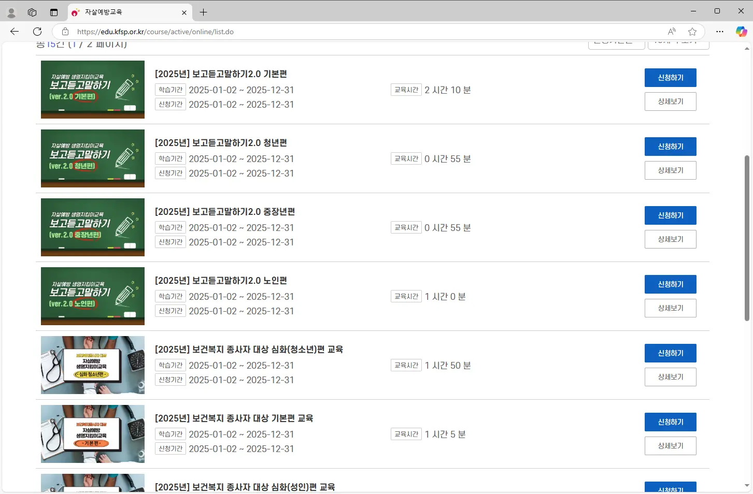Image resolution: width=753 pixels, height=494 pixels.
Task: Open title [2025년] 보고듣고말하기2.0 청년편
Action: (221, 143)
